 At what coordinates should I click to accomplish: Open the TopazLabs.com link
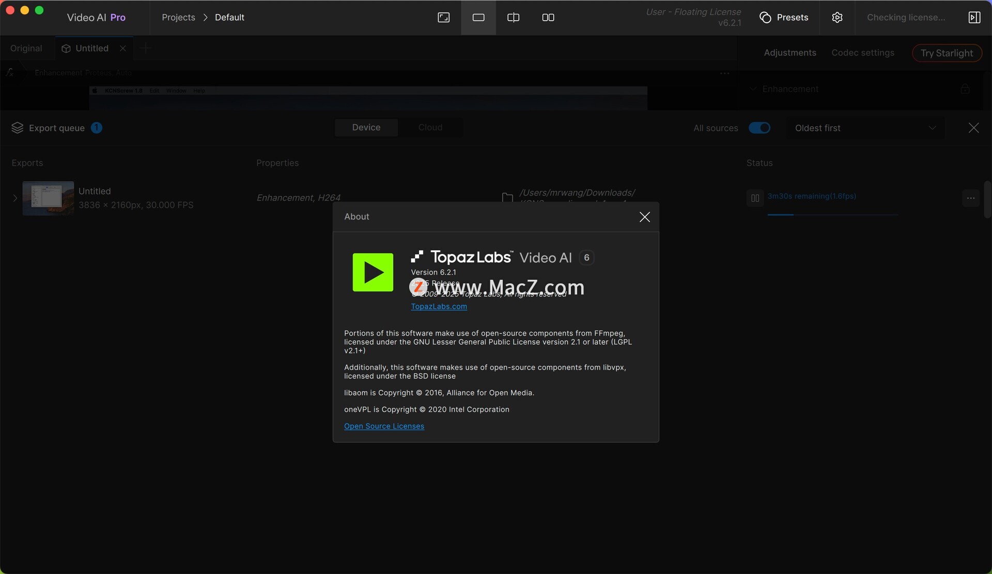pos(439,306)
